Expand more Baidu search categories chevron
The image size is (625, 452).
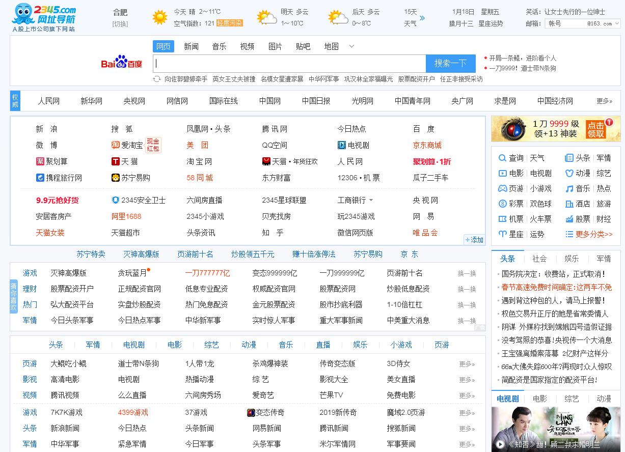pos(351,46)
